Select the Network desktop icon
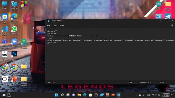Viewport: 175px width, 98px height. point(14,5)
